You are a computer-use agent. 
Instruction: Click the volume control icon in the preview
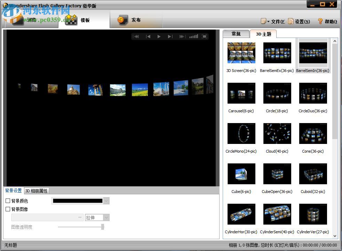coord(193,36)
